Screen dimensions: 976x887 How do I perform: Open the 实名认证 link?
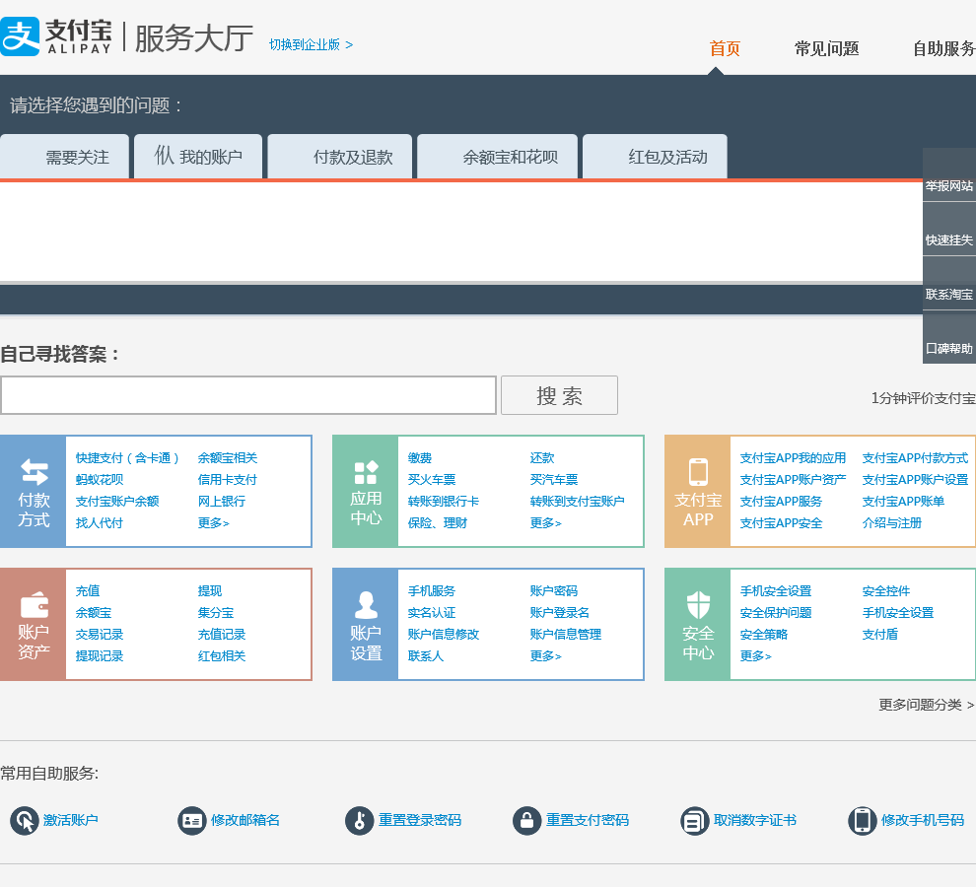(x=432, y=612)
